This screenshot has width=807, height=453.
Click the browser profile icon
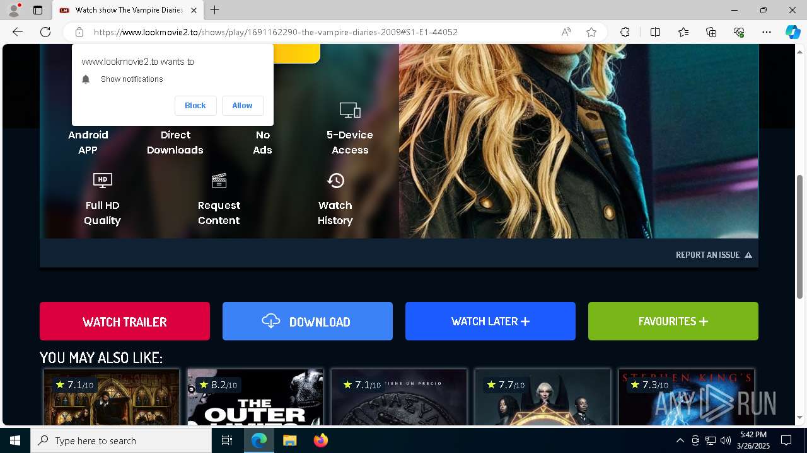click(x=14, y=10)
